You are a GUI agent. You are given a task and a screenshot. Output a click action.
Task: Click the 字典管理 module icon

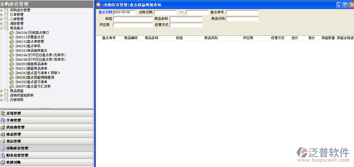pos(3,120)
